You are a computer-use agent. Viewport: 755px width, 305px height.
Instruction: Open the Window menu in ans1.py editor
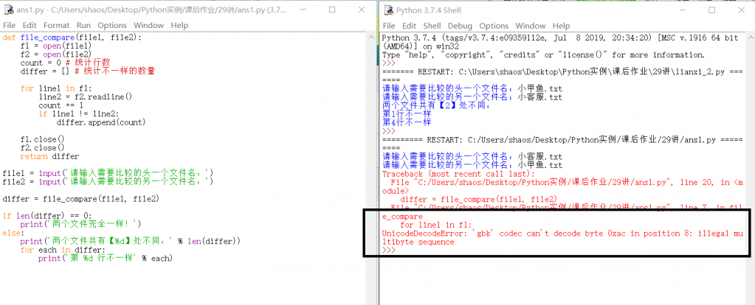pos(148,25)
